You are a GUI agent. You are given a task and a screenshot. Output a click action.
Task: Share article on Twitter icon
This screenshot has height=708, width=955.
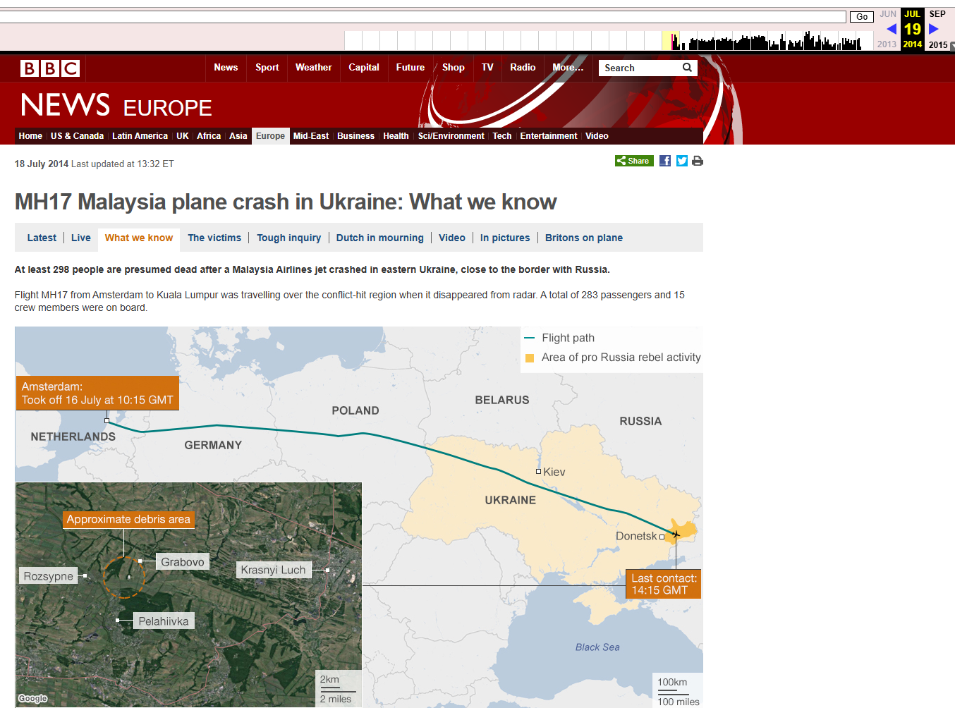pos(682,161)
